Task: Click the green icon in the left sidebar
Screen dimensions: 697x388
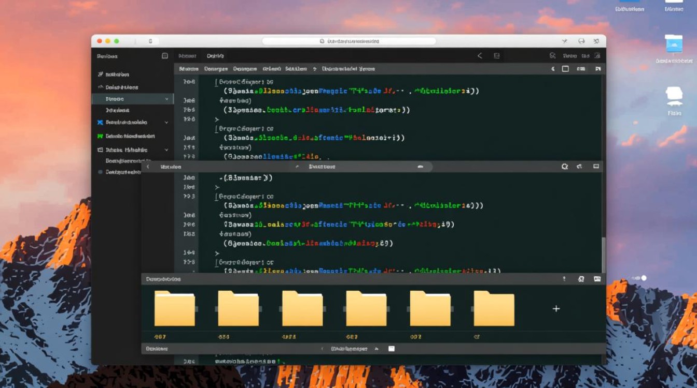Action: [101, 136]
